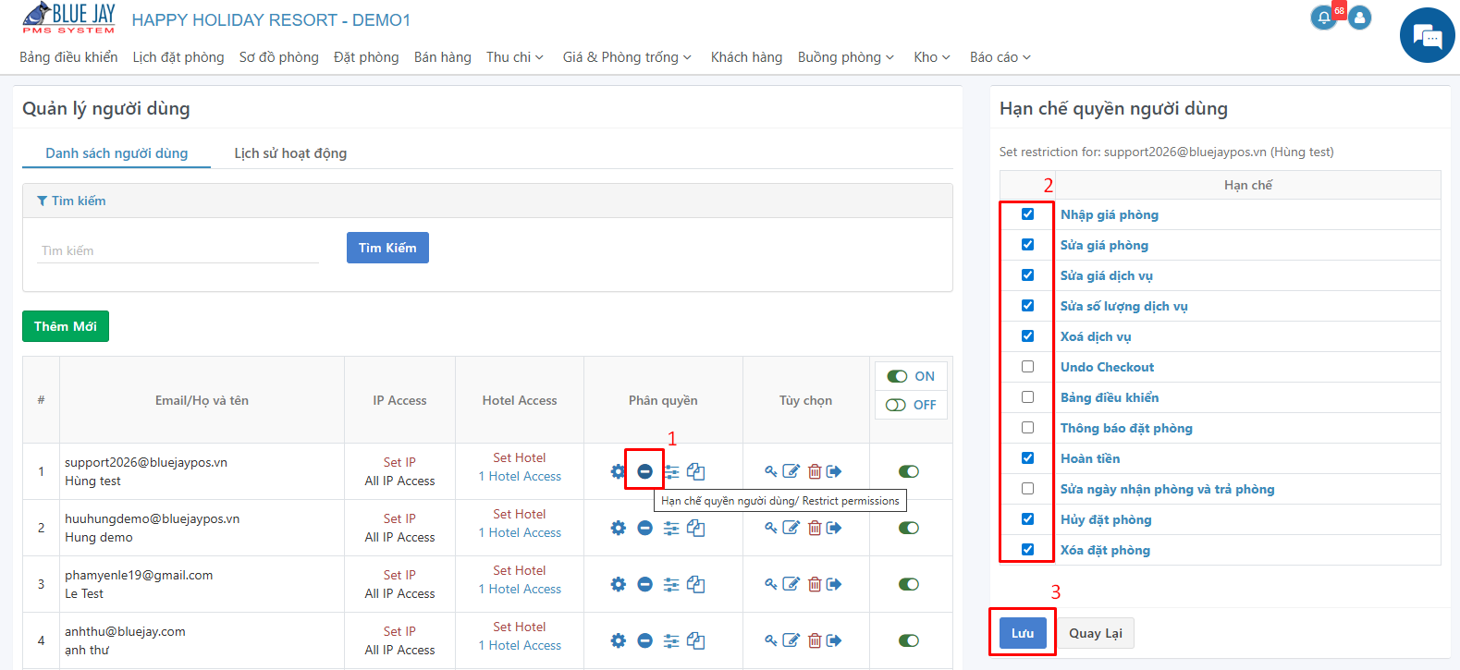Focus the Tìm kiếm search input field
The height and width of the screenshot is (670, 1460).
pyautogui.click(x=178, y=250)
